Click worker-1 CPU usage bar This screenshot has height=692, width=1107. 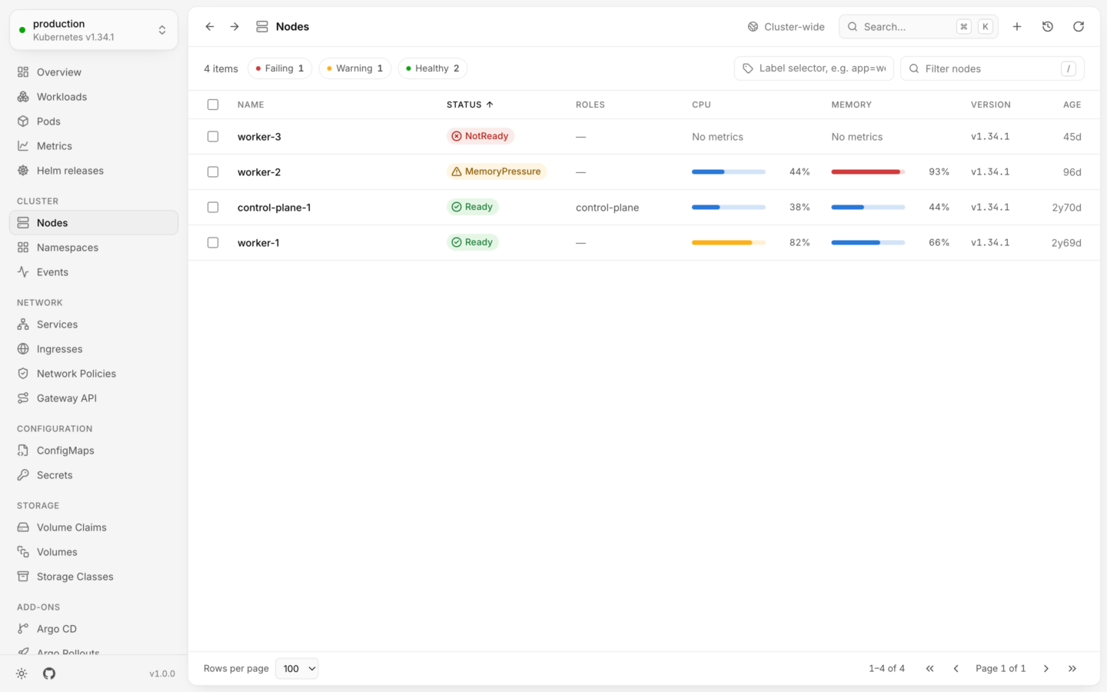[729, 243]
